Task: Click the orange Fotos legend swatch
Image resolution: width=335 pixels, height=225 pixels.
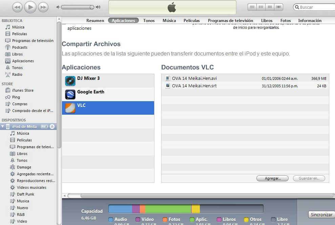Action: click(x=165, y=220)
